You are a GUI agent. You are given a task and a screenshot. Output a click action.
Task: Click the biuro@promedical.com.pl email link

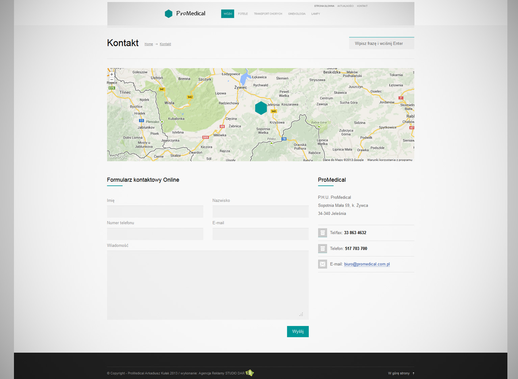(x=367, y=264)
